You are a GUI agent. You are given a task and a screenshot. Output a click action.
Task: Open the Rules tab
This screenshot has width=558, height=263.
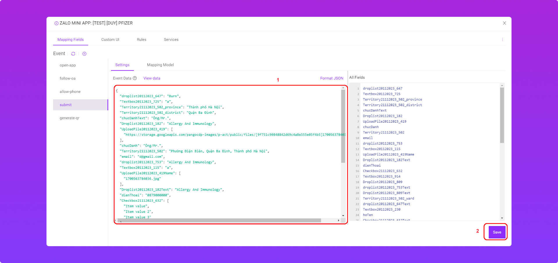(142, 39)
